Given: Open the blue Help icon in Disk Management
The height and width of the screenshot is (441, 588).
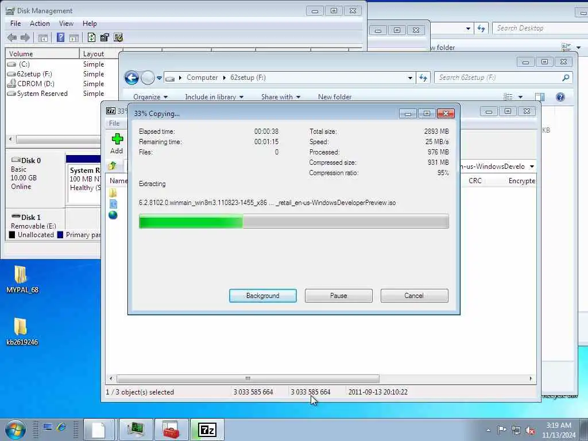Looking at the screenshot, I should (x=60, y=37).
